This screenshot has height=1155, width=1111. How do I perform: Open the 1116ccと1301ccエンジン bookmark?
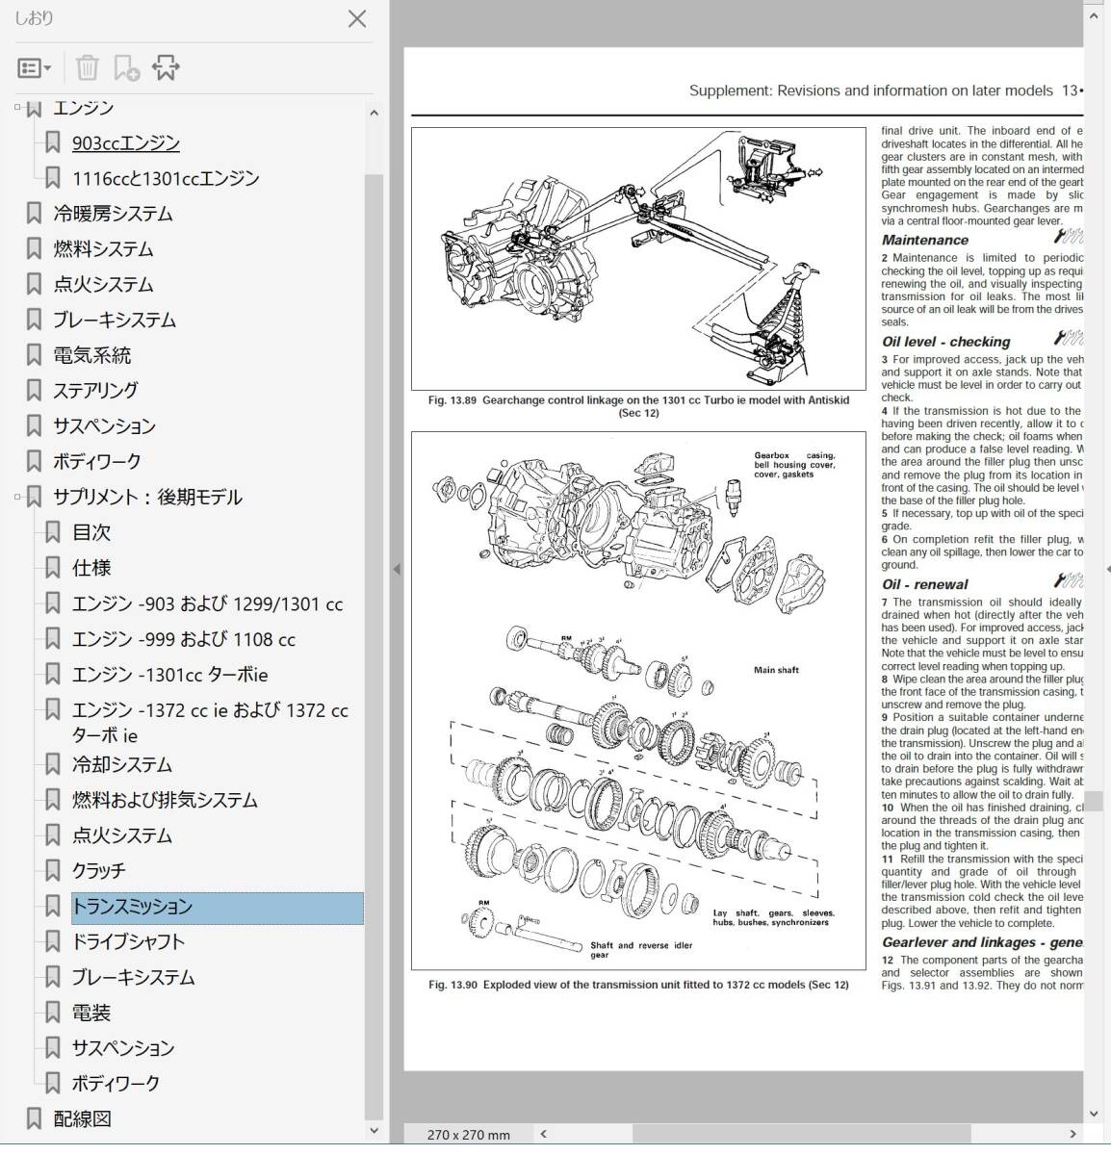[x=166, y=179]
